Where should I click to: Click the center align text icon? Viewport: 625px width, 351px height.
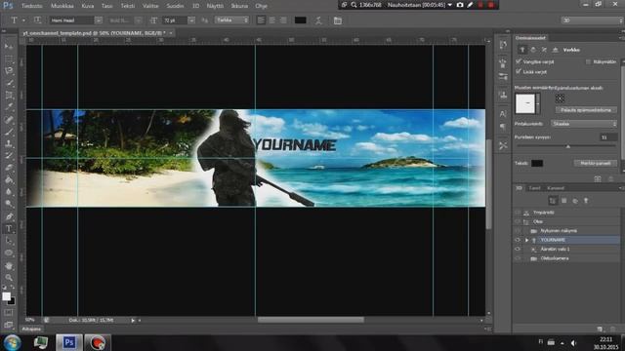pyautogui.click(x=272, y=19)
